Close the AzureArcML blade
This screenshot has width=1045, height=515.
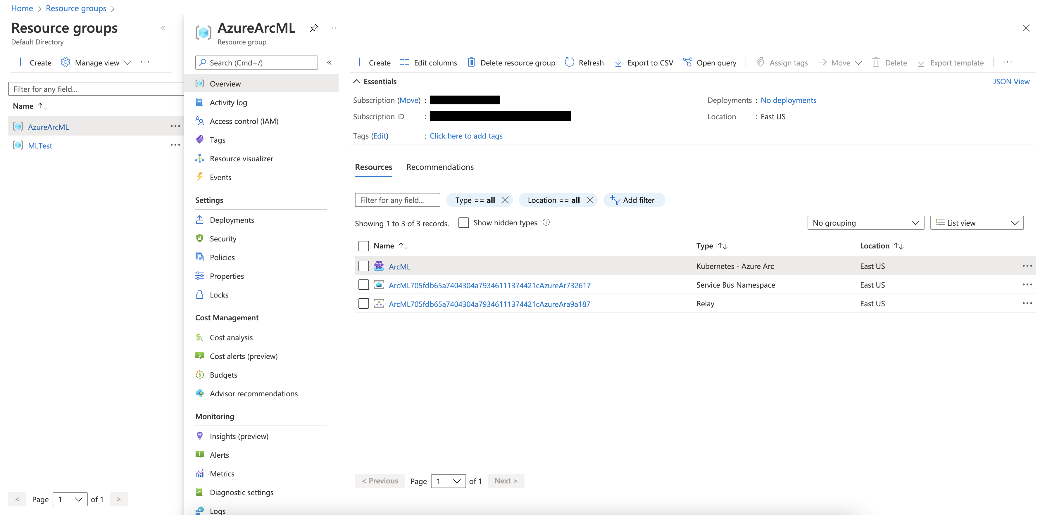(x=1026, y=28)
